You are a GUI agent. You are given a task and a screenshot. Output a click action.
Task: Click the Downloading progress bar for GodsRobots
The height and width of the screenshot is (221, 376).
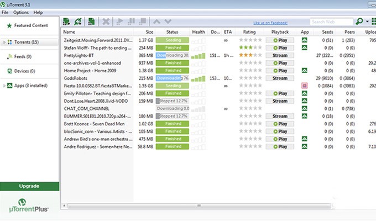coord(173,78)
